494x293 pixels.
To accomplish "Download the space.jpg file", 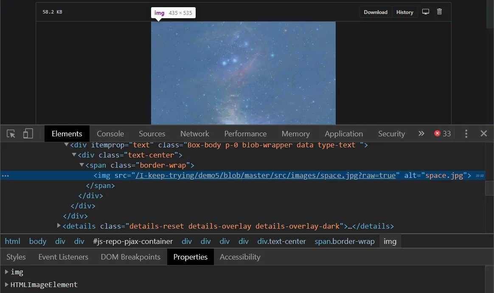I will pyautogui.click(x=376, y=12).
